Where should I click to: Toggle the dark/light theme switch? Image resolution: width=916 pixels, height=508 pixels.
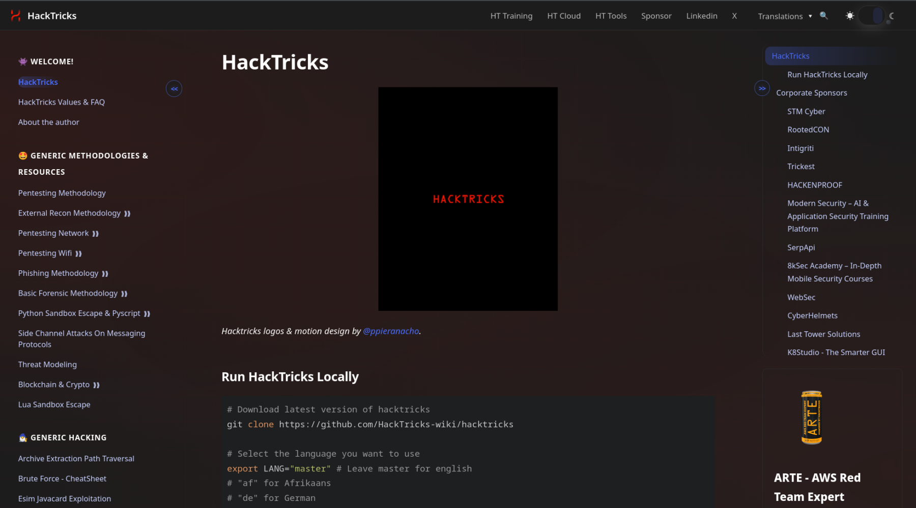coord(871,15)
